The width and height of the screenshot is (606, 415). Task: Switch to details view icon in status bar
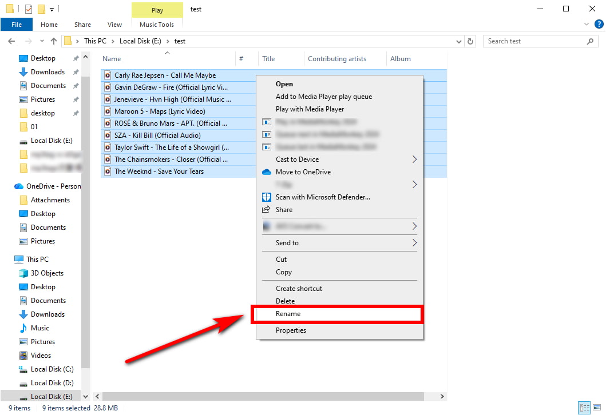coord(584,408)
